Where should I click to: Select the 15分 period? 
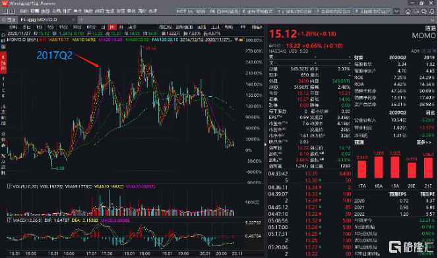(x=63, y=27)
